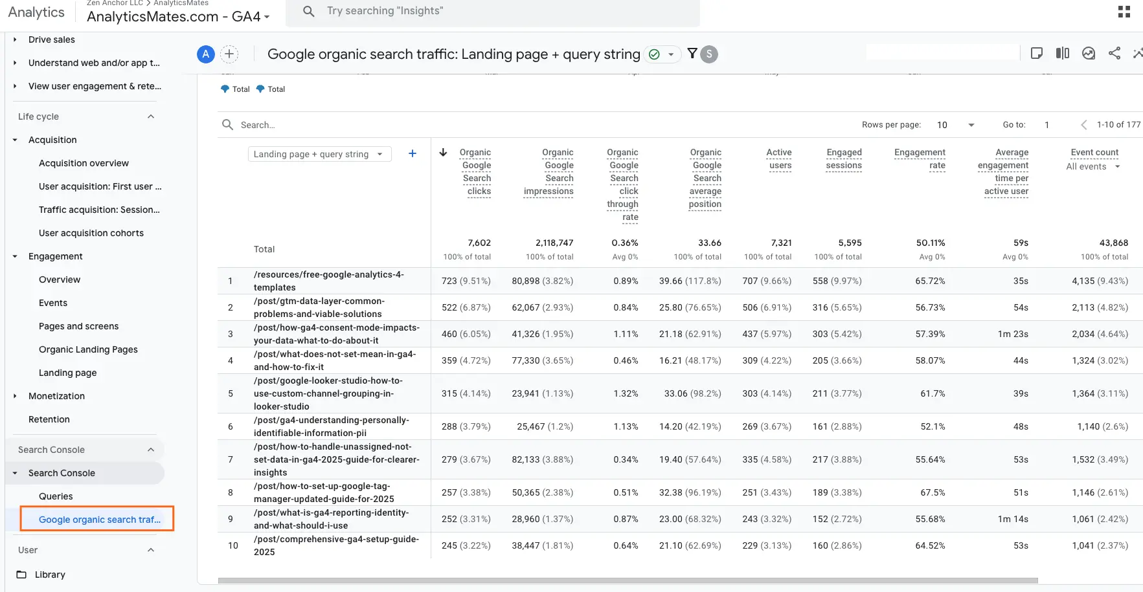Click '/post/gtm-data-layer-common-problems-and-viable-solutions' row
The height and width of the screenshot is (592, 1143).
680,307
